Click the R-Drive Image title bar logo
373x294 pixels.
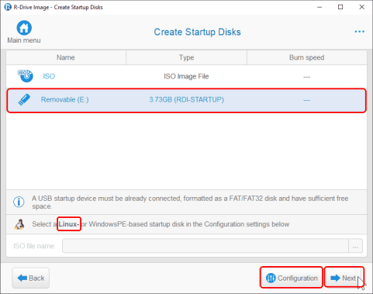click(8, 7)
